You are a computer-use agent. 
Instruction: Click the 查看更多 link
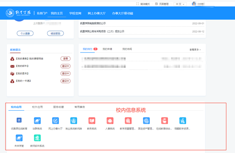point(195,50)
